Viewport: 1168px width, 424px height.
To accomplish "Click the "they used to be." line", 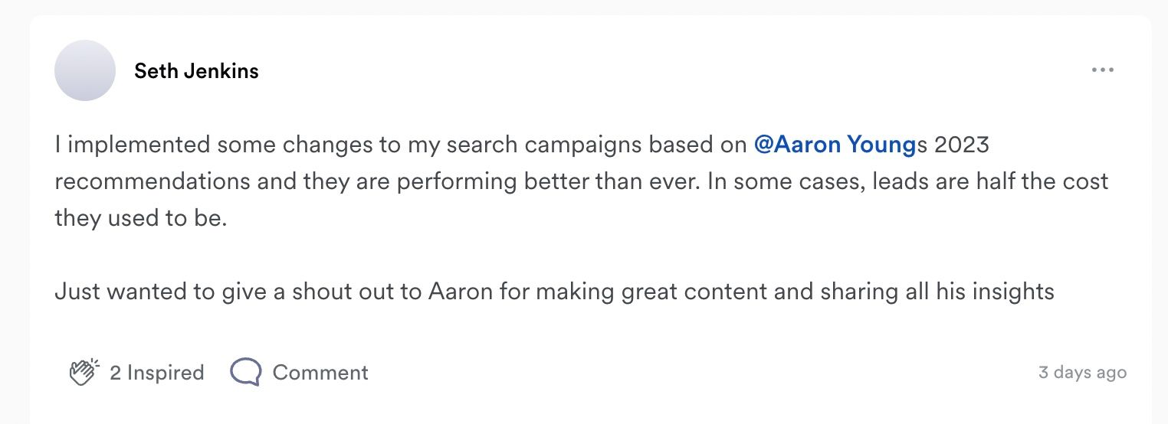I will (x=140, y=218).
